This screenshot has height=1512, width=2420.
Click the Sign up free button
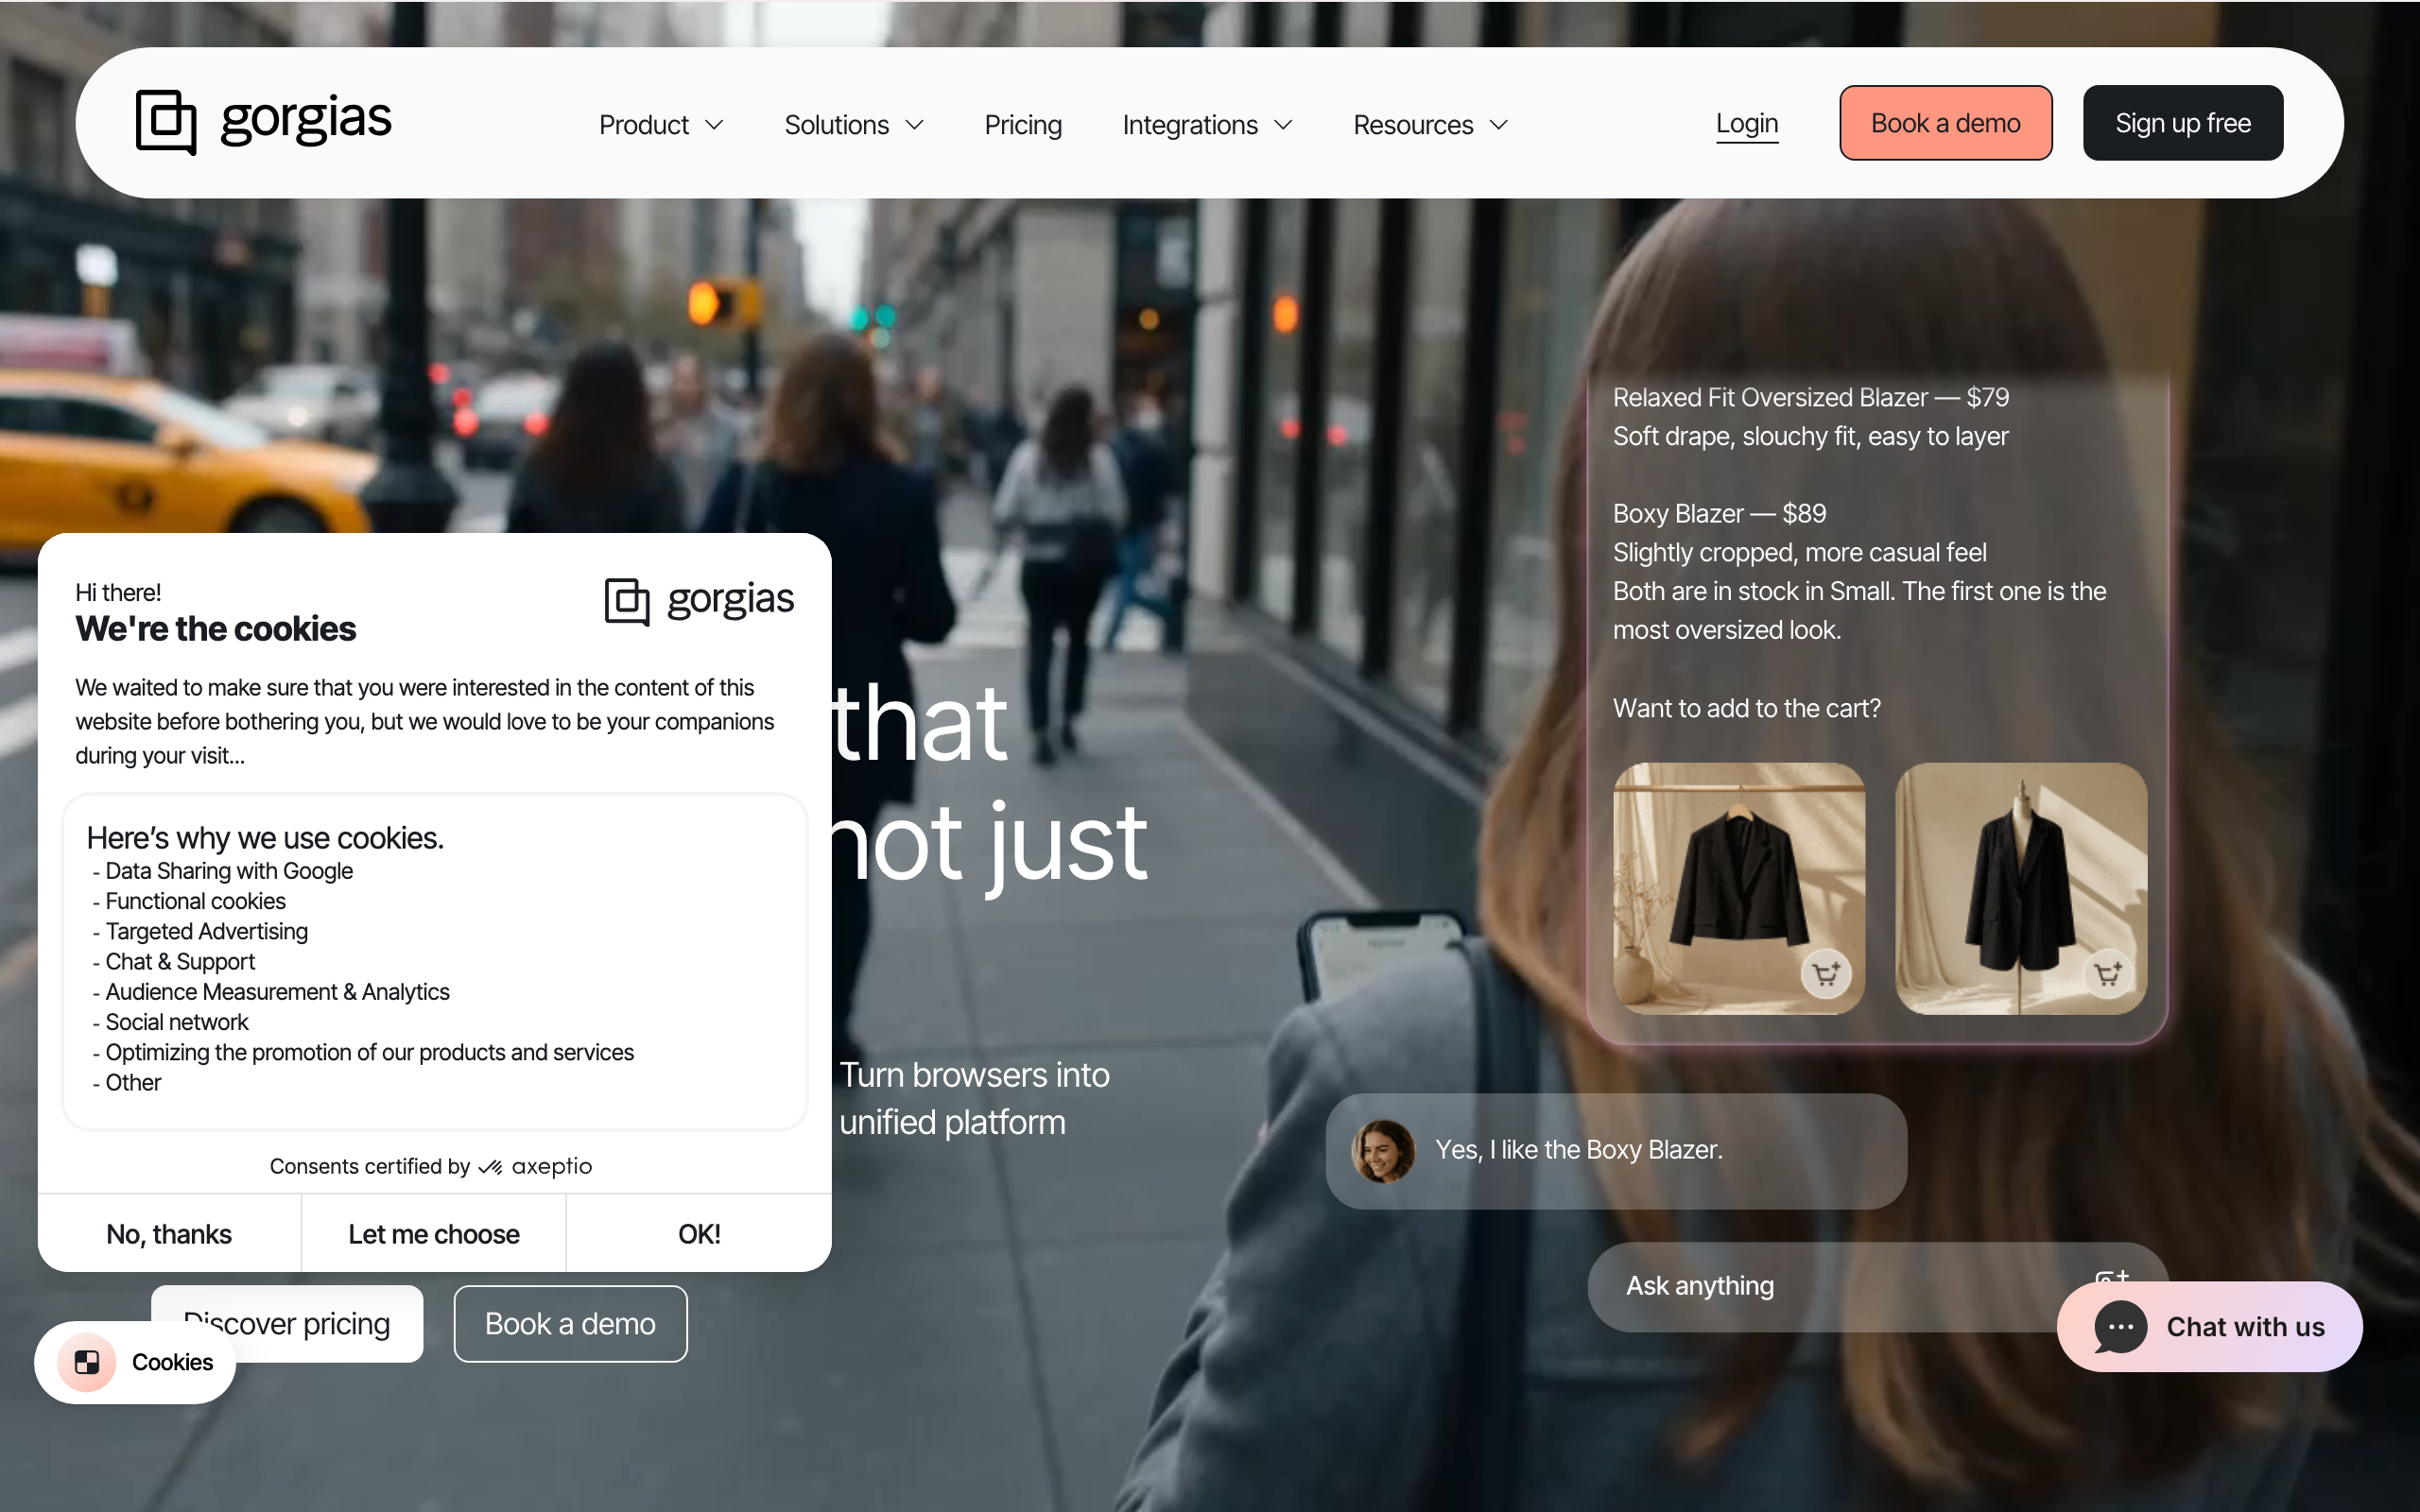tap(2183, 123)
